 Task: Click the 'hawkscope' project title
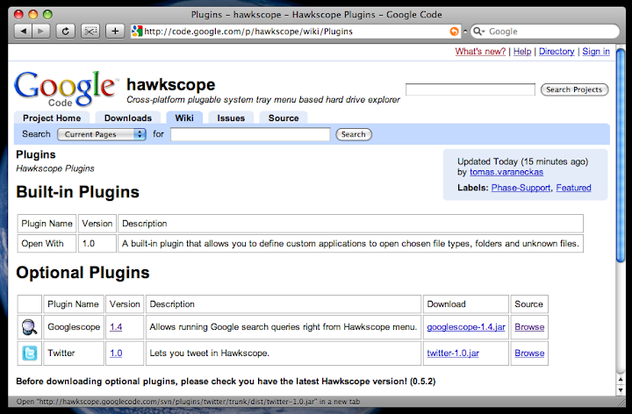click(x=171, y=84)
